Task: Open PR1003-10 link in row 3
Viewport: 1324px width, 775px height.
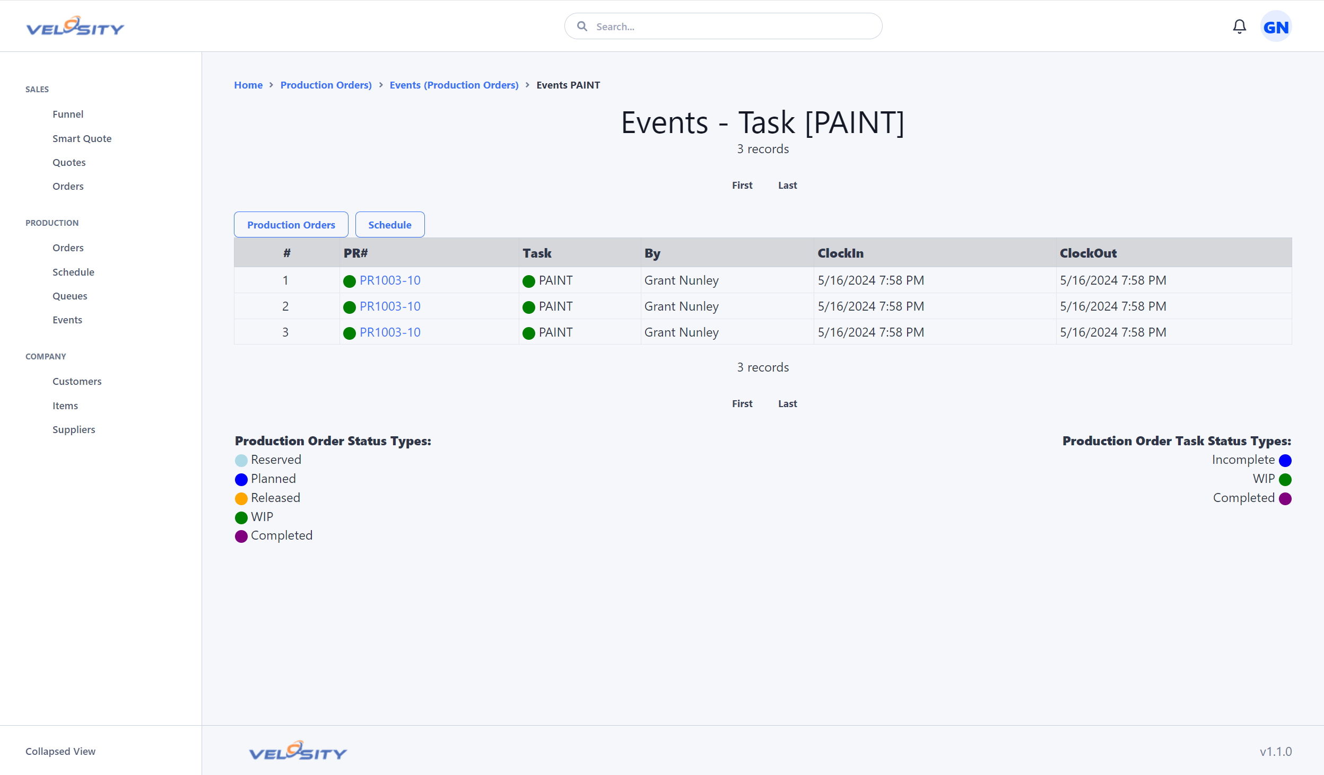Action: (x=390, y=332)
